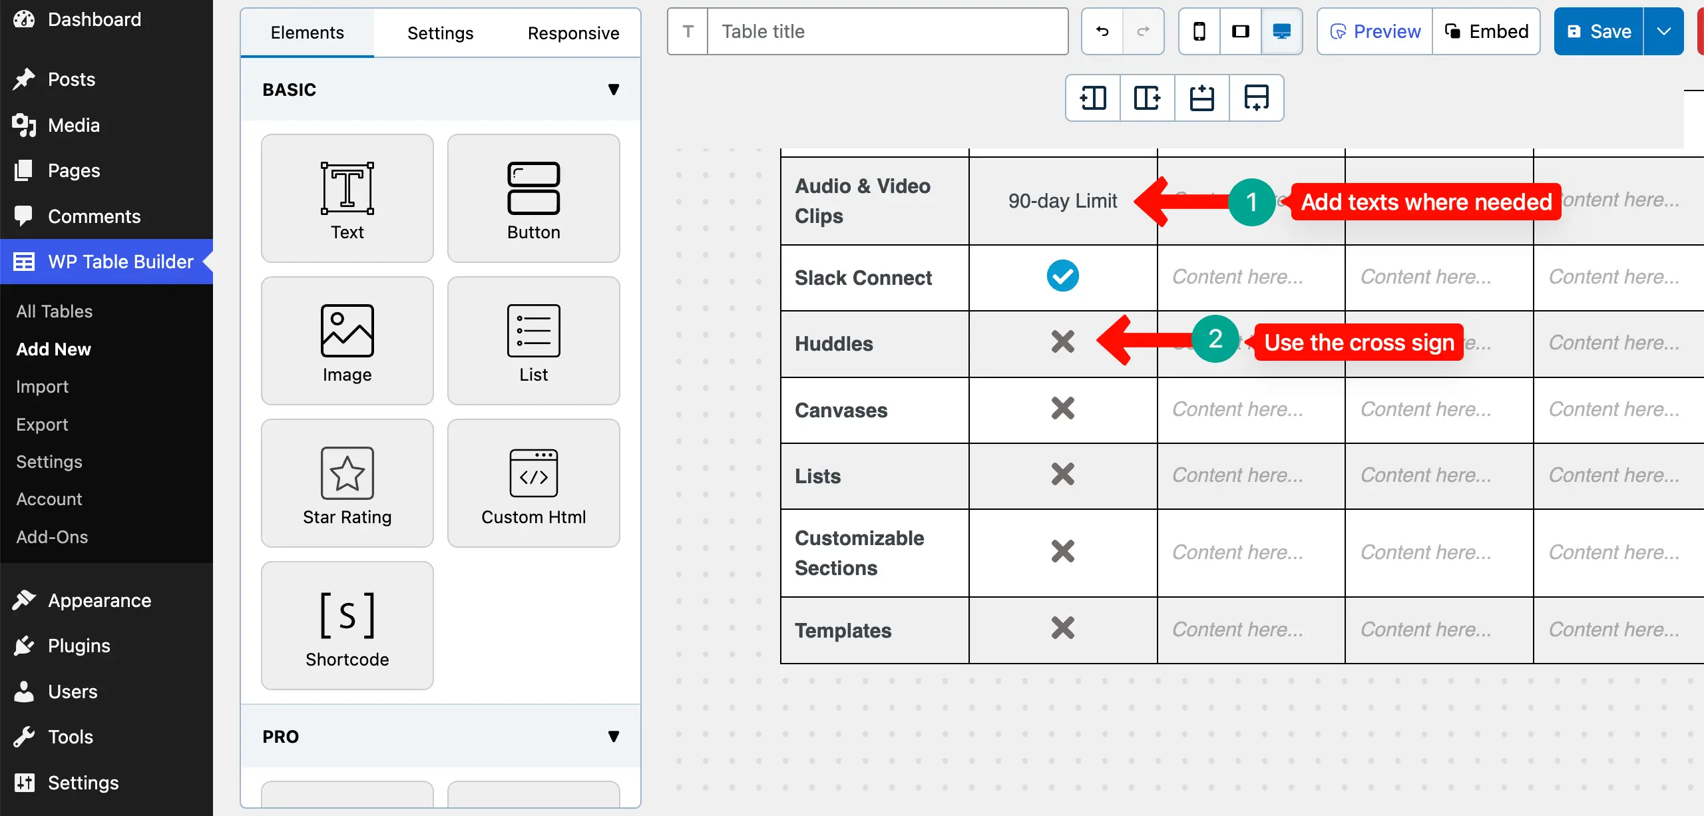The image size is (1704, 816).
Task: Select desktop view toggle
Action: 1281,31
